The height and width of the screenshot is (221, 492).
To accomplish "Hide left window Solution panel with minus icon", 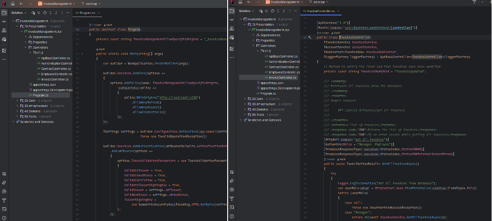I will (x=68, y=13).
